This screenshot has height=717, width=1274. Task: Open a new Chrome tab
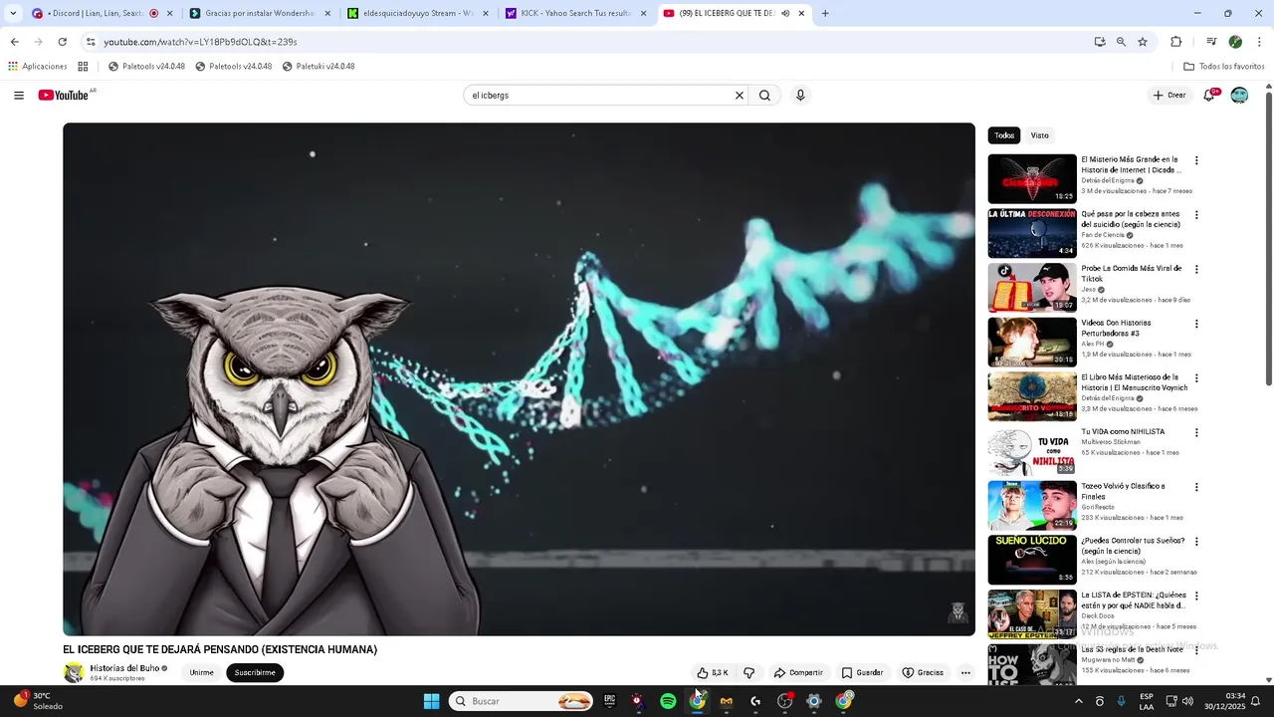coord(825,14)
